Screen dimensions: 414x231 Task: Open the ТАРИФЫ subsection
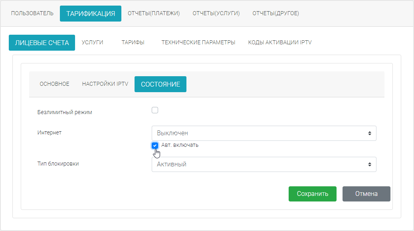click(133, 41)
